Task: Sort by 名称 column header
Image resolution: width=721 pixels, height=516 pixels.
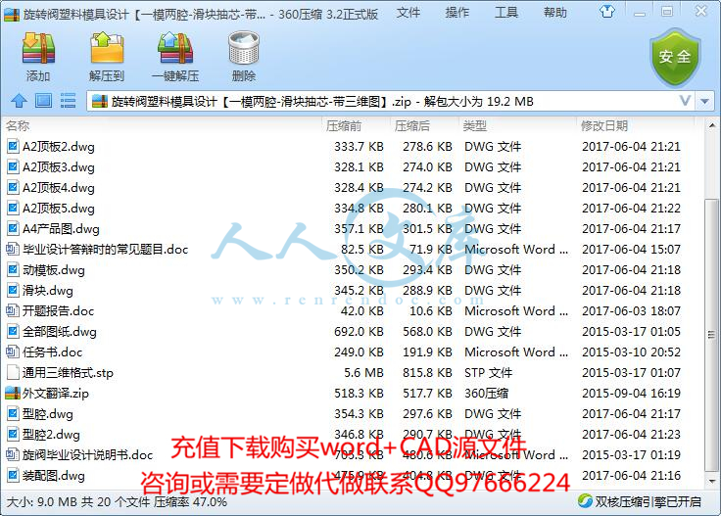Action: [x=18, y=125]
